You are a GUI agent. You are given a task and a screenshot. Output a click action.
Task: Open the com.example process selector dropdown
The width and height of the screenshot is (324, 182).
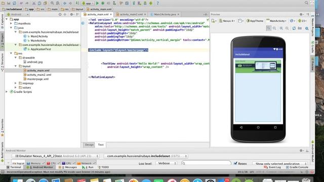[146, 156]
